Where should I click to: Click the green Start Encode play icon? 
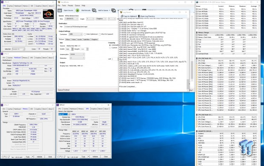pos(77,10)
